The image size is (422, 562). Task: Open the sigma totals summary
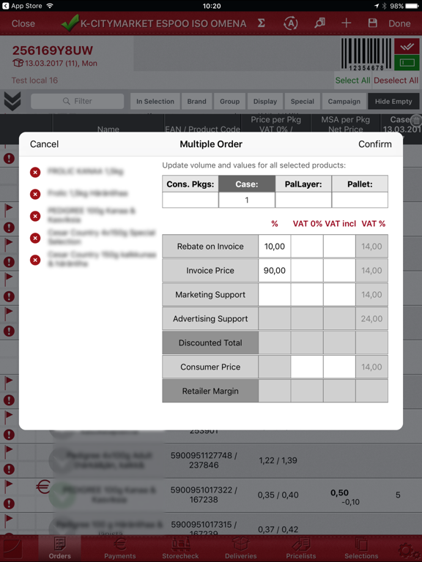click(x=262, y=23)
